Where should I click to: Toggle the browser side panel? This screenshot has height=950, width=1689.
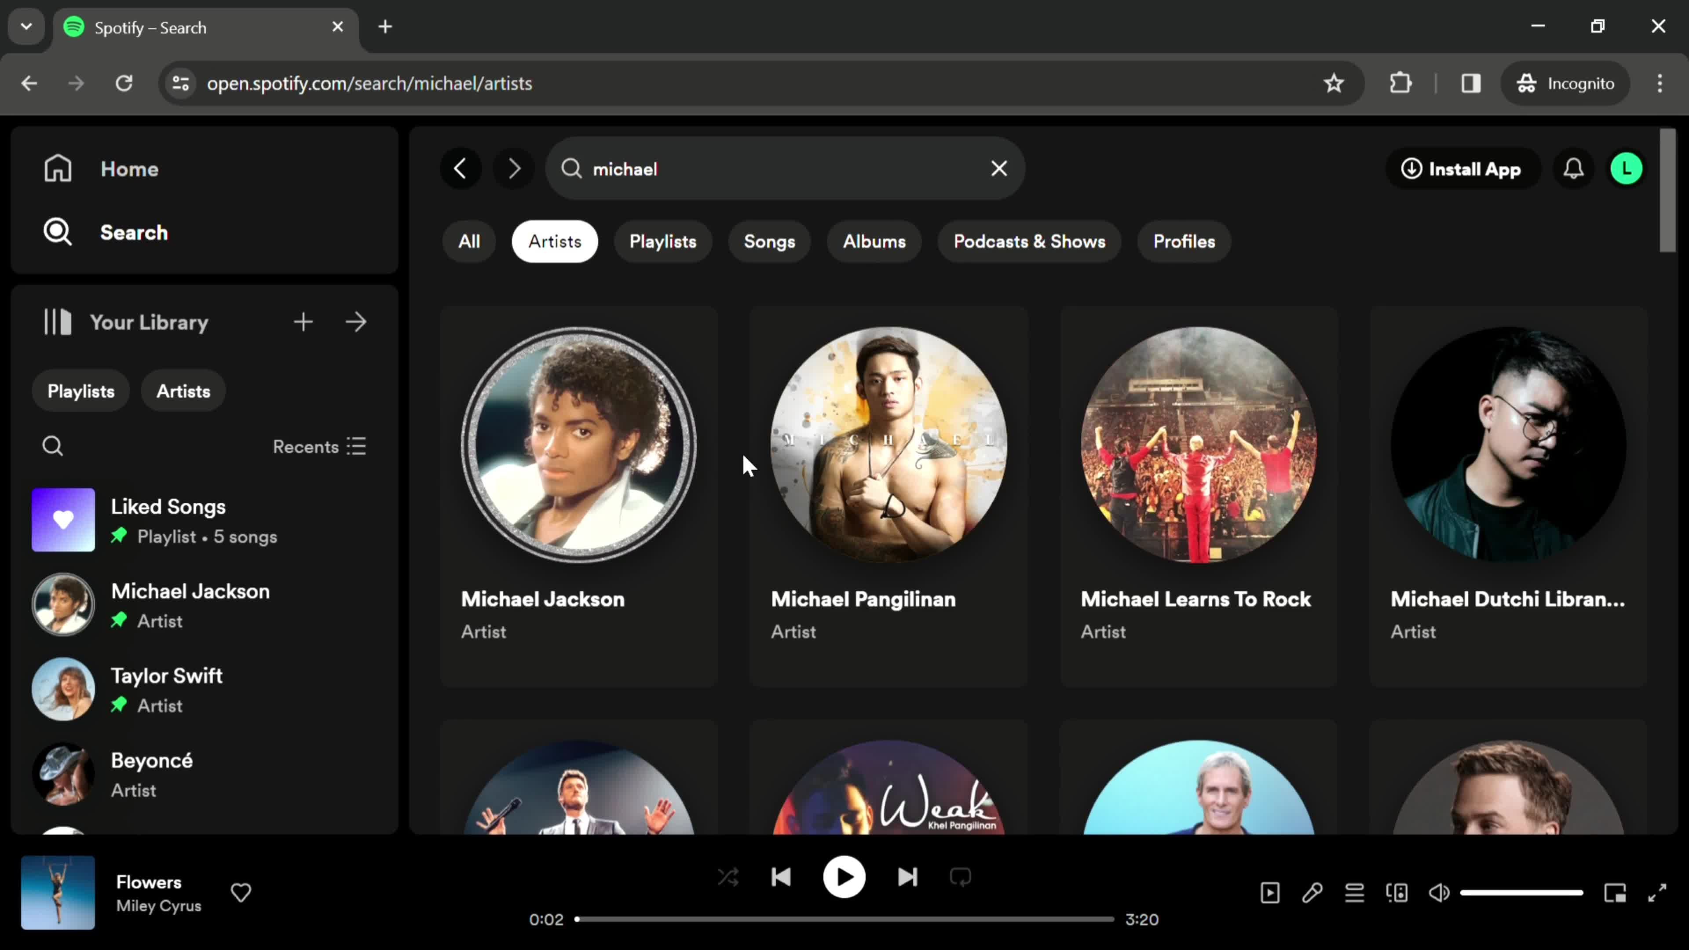[x=1471, y=83]
